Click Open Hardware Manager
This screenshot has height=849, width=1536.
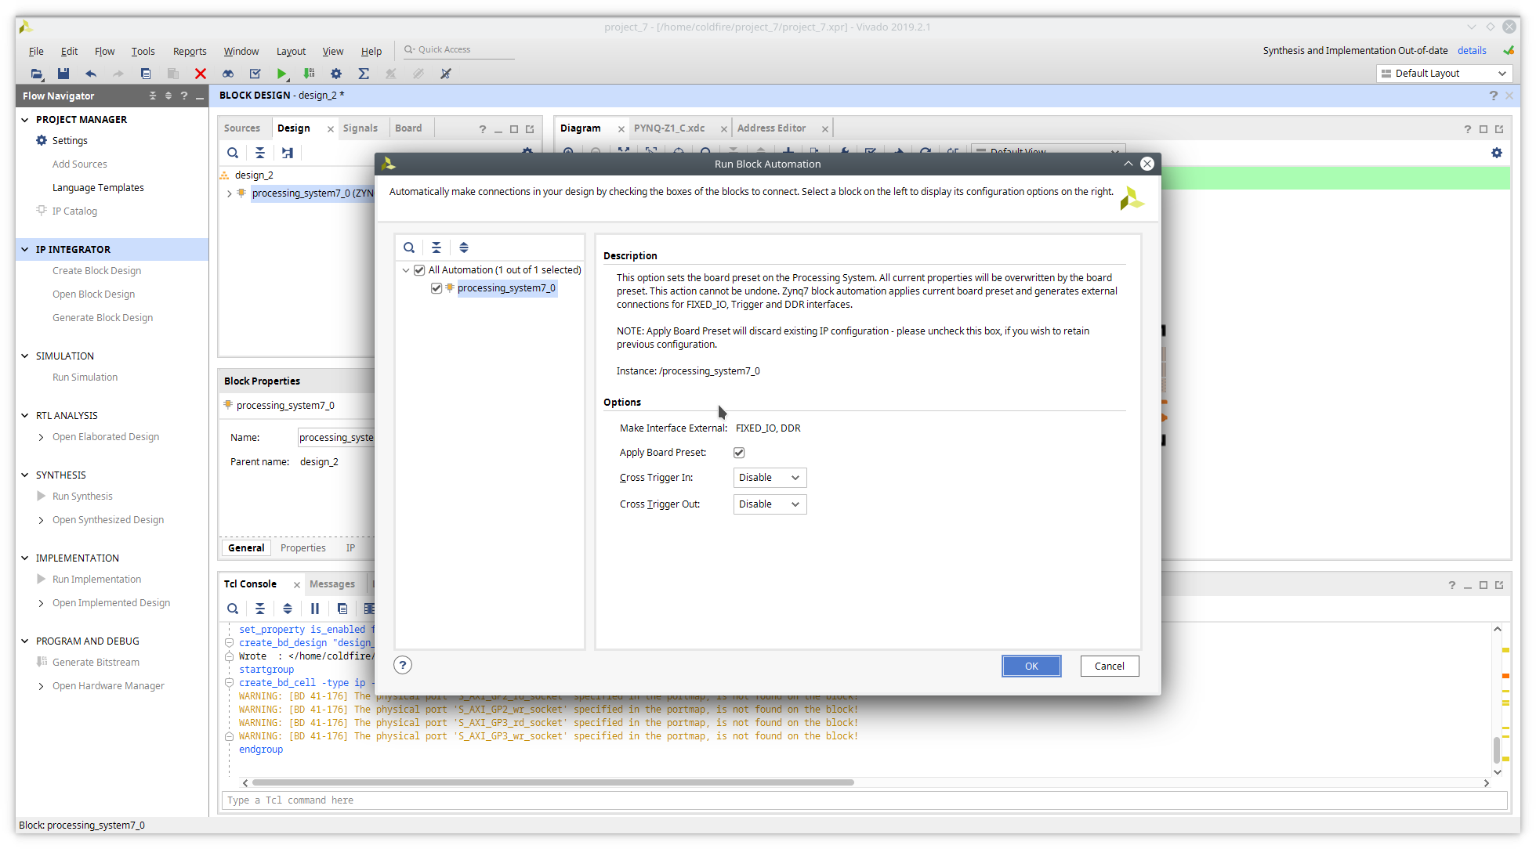coord(108,686)
